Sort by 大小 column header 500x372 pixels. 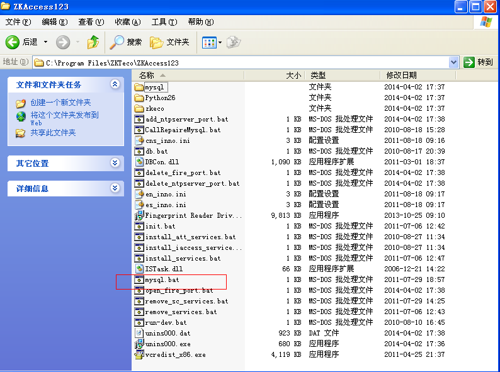click(x=275, y=76)
